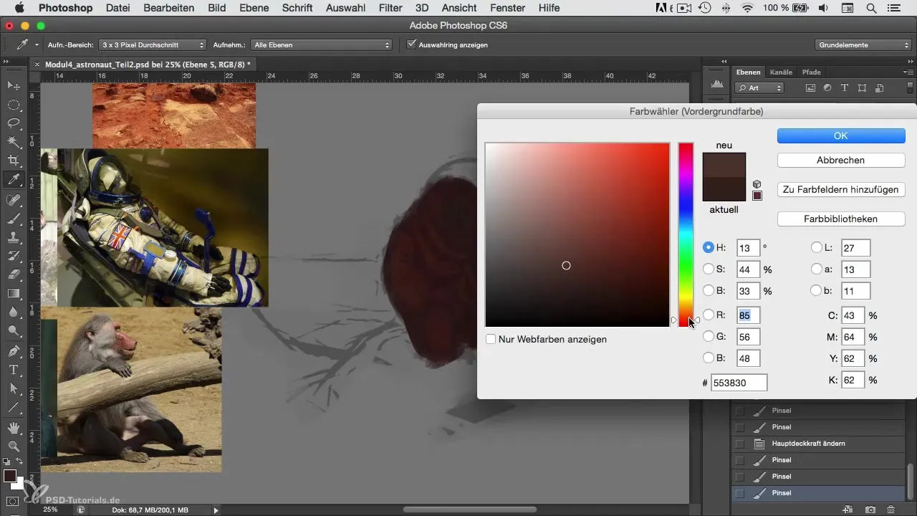
Task: Switch to the Pfade tab
Action: (x=812, y=72)
